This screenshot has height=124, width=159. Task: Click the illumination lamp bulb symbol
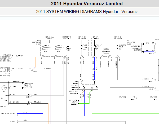[4, 88]
